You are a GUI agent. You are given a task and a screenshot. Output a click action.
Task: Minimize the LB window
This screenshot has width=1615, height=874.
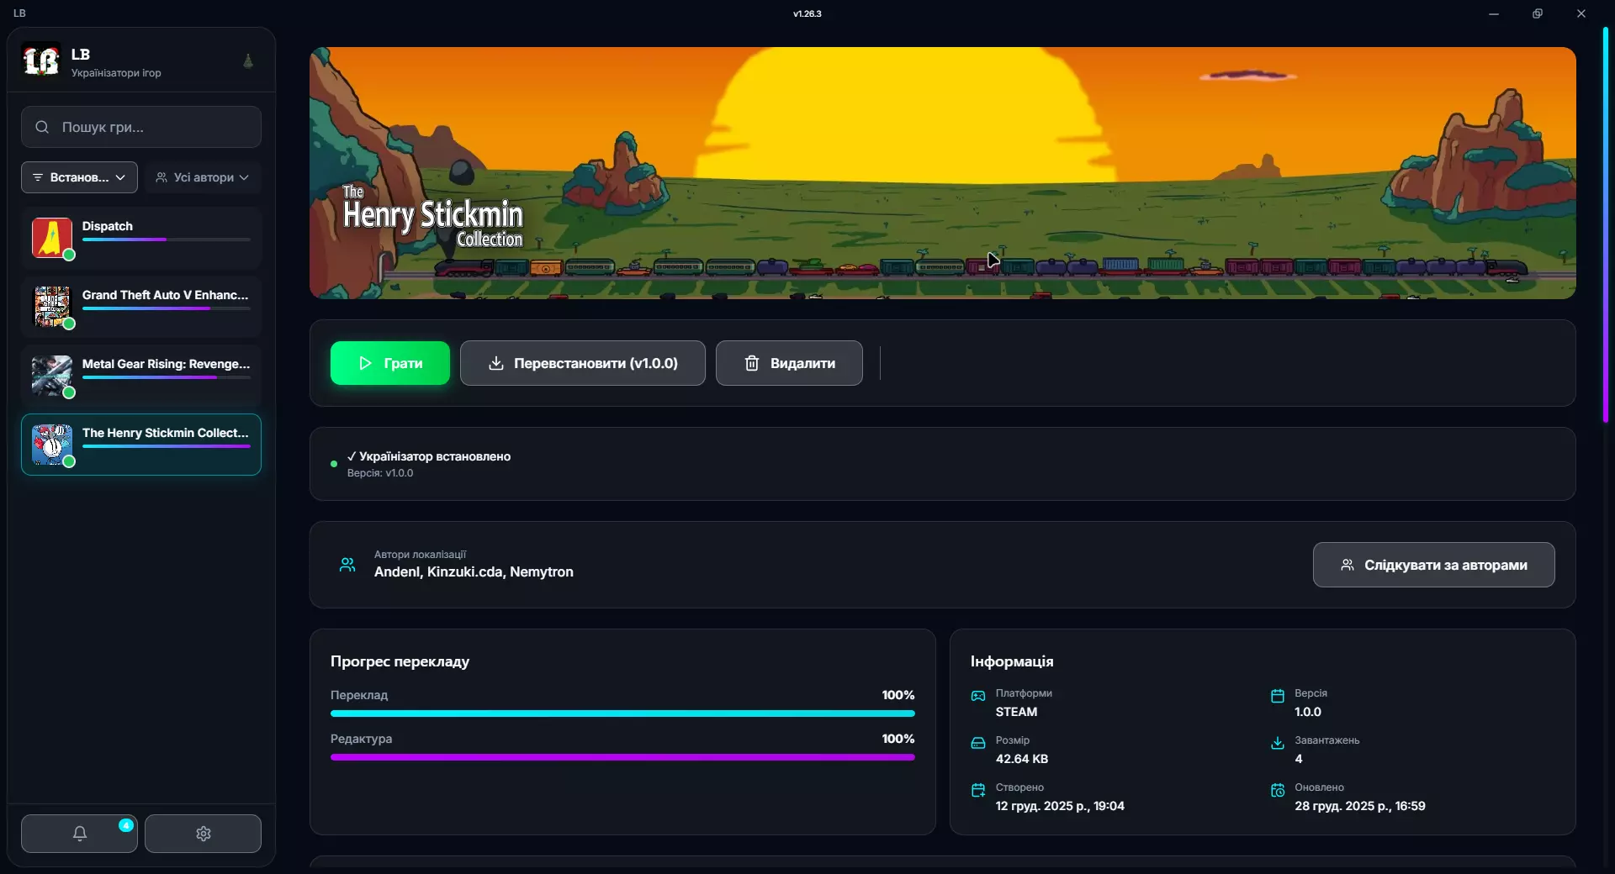point(1494,13)
